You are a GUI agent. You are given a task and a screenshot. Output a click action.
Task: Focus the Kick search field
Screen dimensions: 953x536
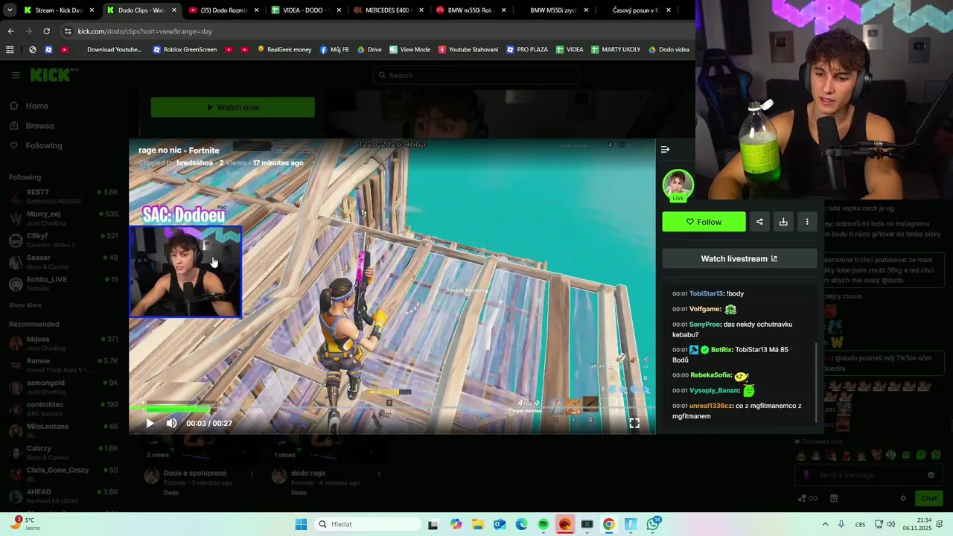(x=476, y=75)
